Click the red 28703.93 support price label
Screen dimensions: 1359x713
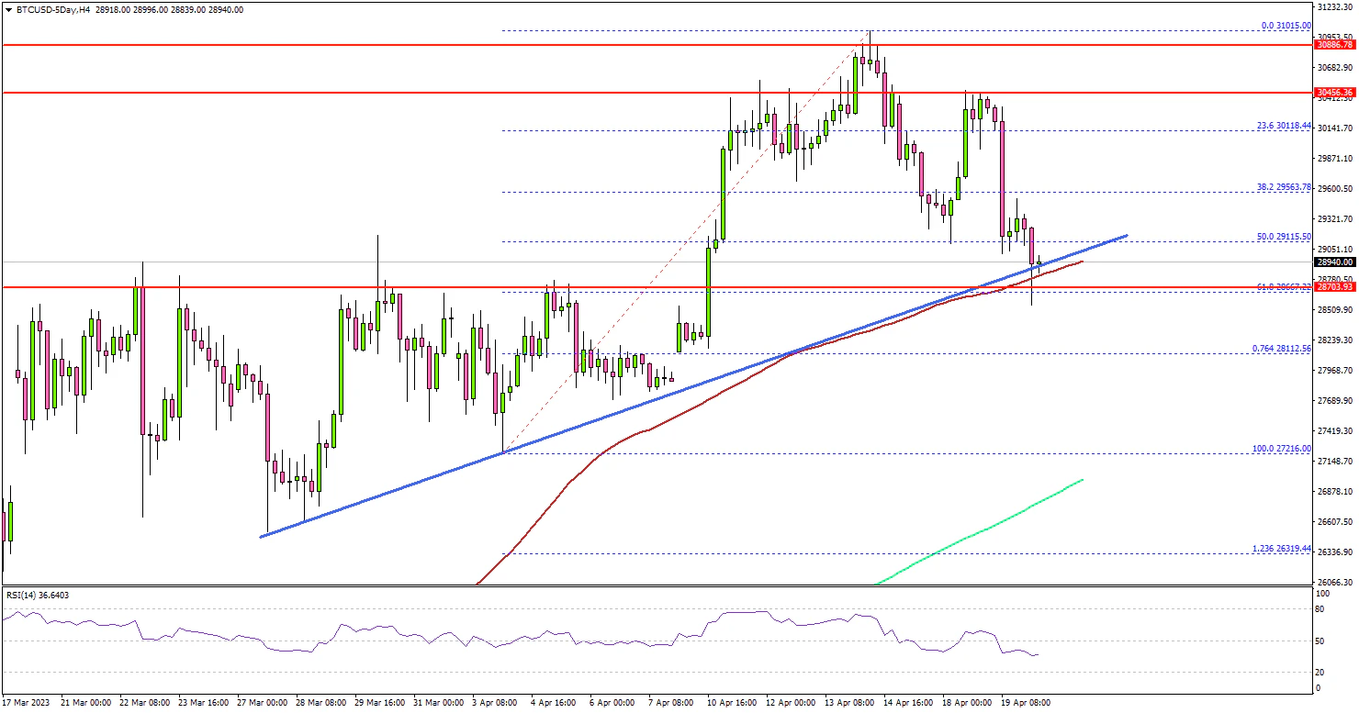(1334, 286)
